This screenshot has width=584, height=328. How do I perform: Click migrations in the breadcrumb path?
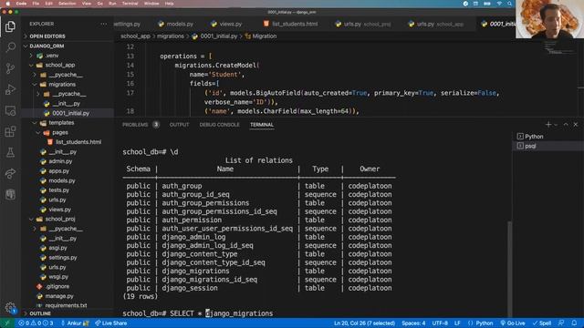[171, 36]
